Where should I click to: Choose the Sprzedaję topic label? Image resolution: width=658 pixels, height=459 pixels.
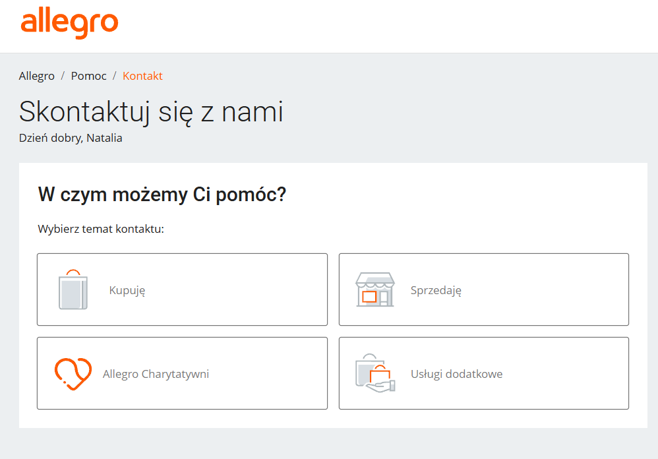[x=436, y=290]
